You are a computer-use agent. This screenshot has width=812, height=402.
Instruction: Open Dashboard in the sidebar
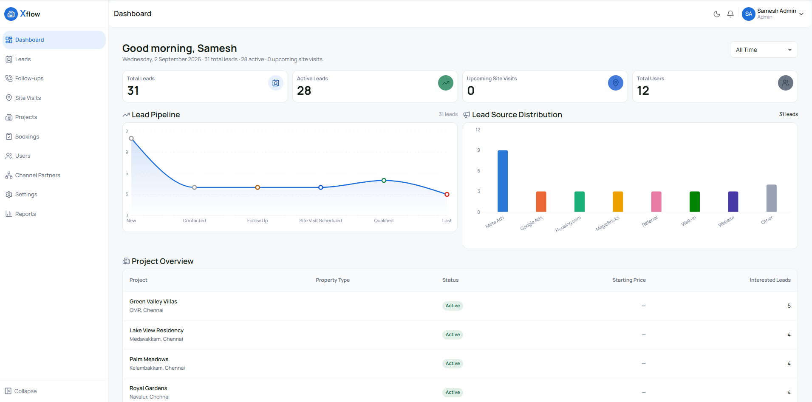54,40
